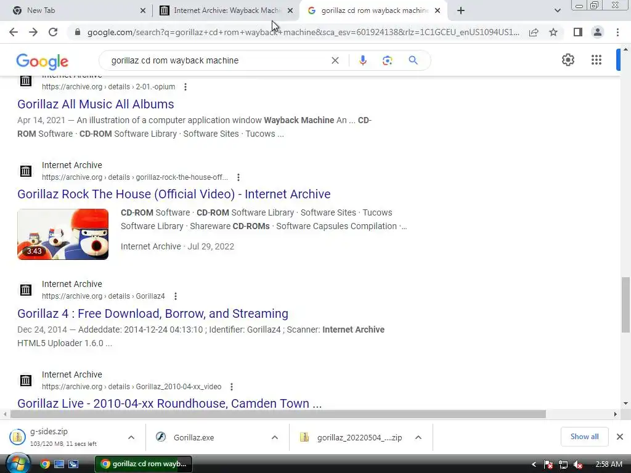Select the gorillaz cd rom wayback machine tab

pos(374,10)
